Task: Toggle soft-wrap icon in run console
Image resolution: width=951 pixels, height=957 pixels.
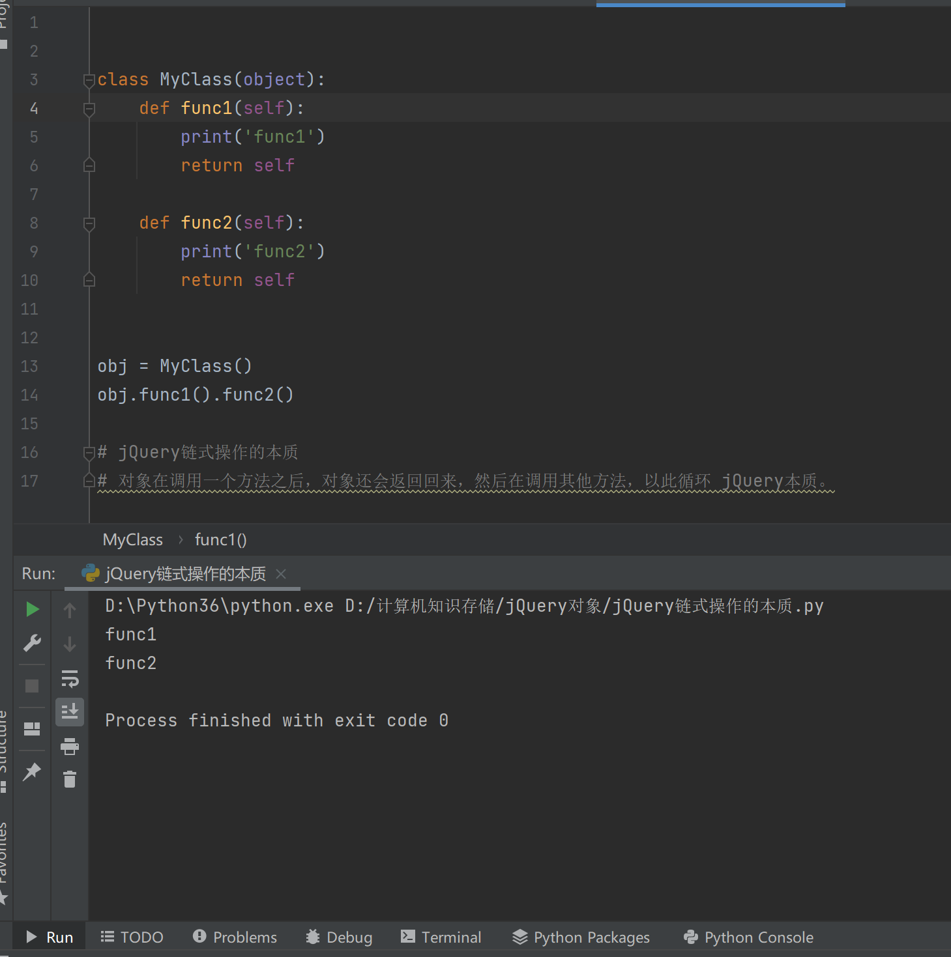Action: [x=70, y=679]
